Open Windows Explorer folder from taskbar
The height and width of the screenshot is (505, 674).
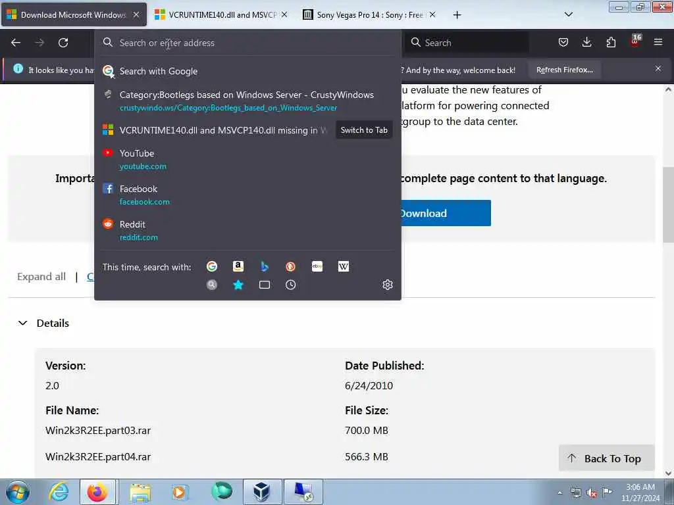(x=140, y=493)
